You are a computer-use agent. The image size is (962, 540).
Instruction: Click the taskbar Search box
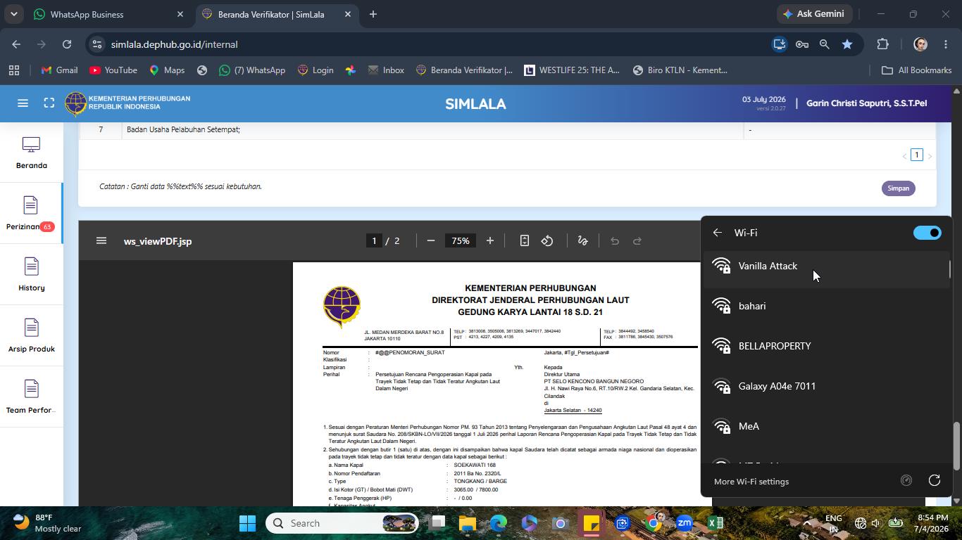click(x=342, y=523)
